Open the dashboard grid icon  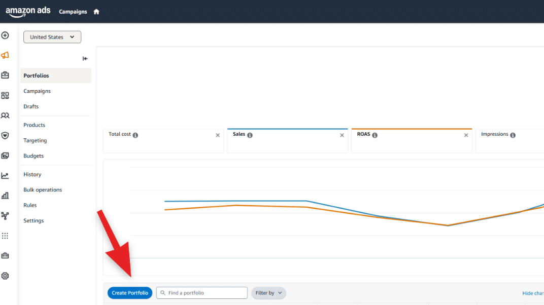(x=5, y=96)
